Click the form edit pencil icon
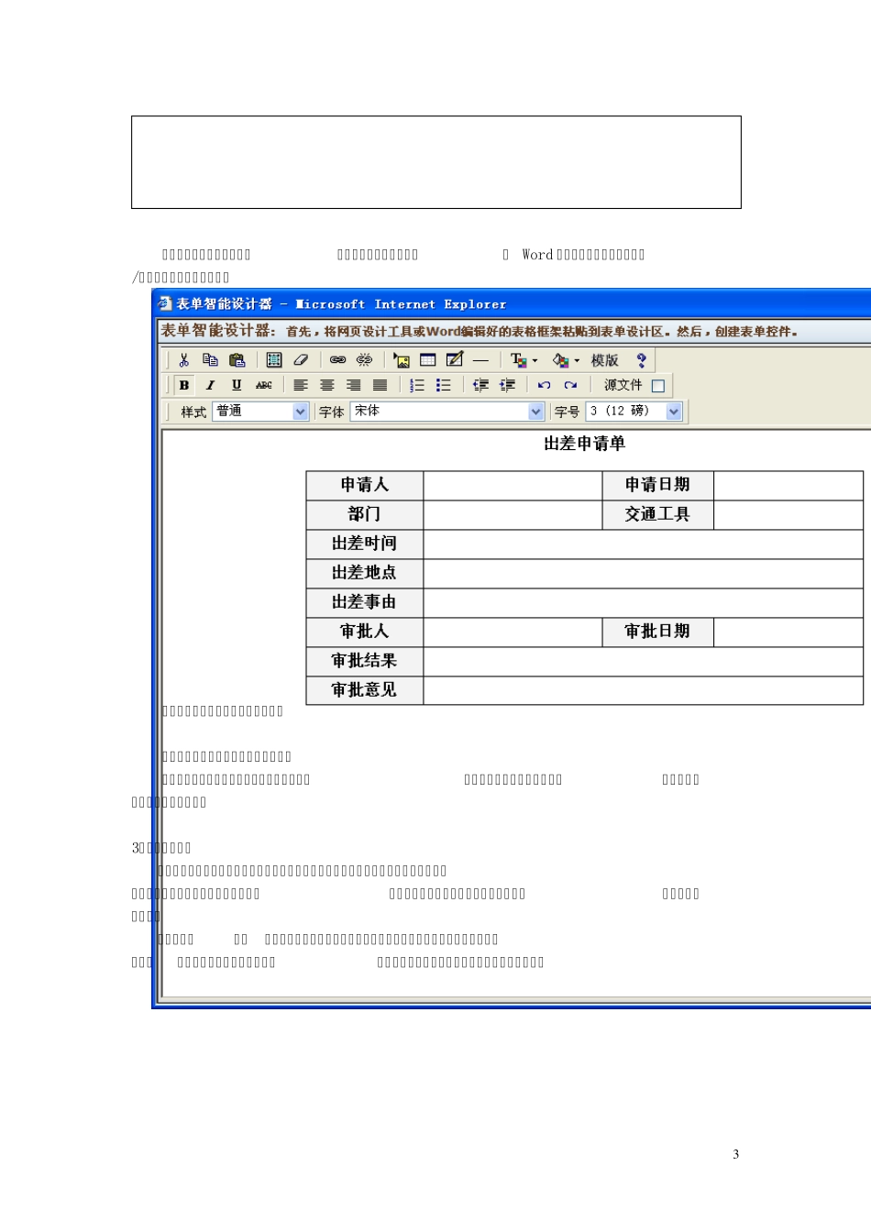The height and width of the screenshot is (1232, 871). (455, 360)
